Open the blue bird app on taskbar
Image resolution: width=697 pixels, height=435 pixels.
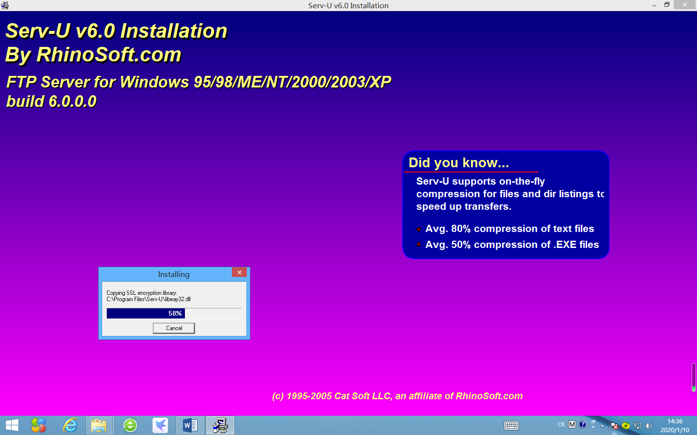(160, 425)
